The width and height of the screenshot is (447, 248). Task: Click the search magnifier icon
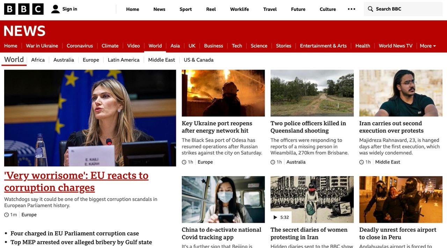click(370, 9)
